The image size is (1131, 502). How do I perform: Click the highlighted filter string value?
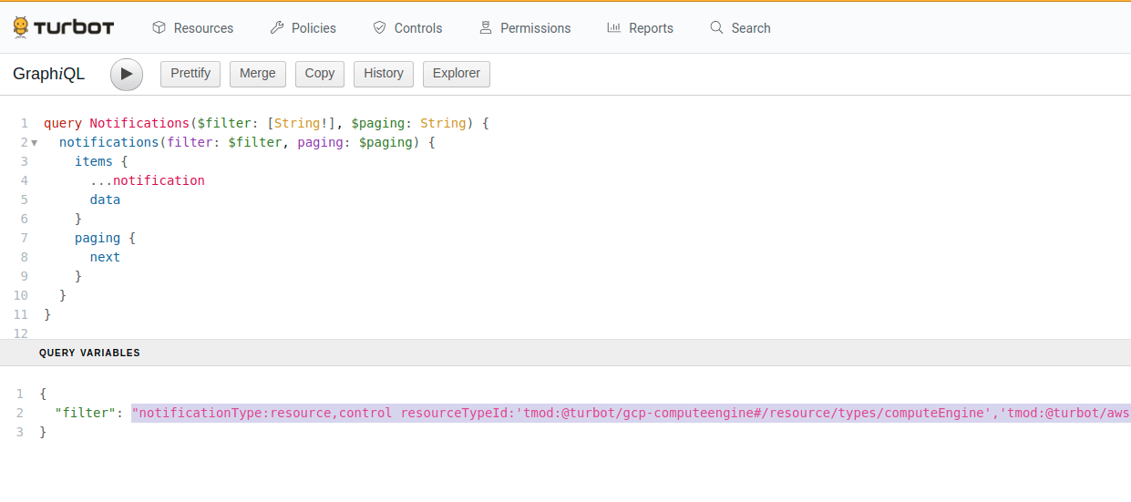pyautogui.click(x=631, y=413)
